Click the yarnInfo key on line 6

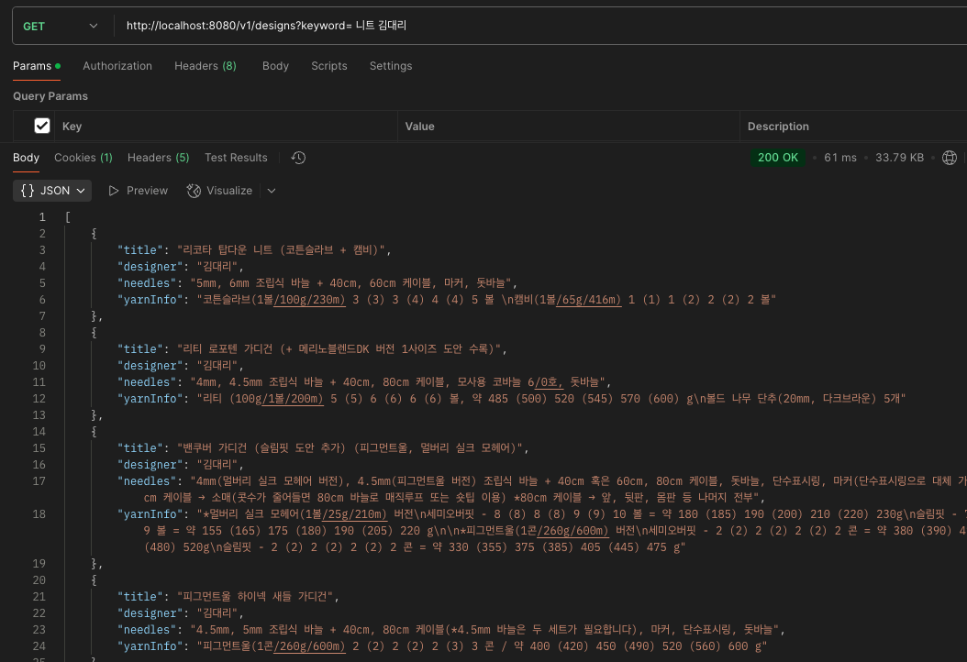pyautogui.click(x=150, y=300)
